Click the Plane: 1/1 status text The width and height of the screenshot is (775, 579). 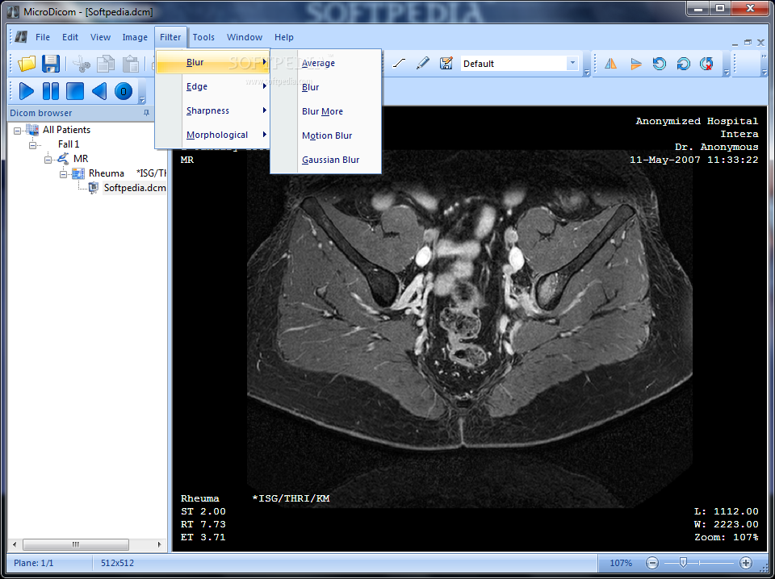(34, 563)
